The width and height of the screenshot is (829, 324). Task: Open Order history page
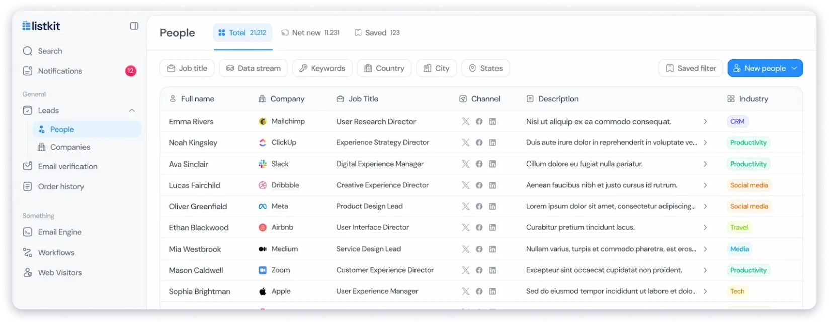tap(54, 187)
